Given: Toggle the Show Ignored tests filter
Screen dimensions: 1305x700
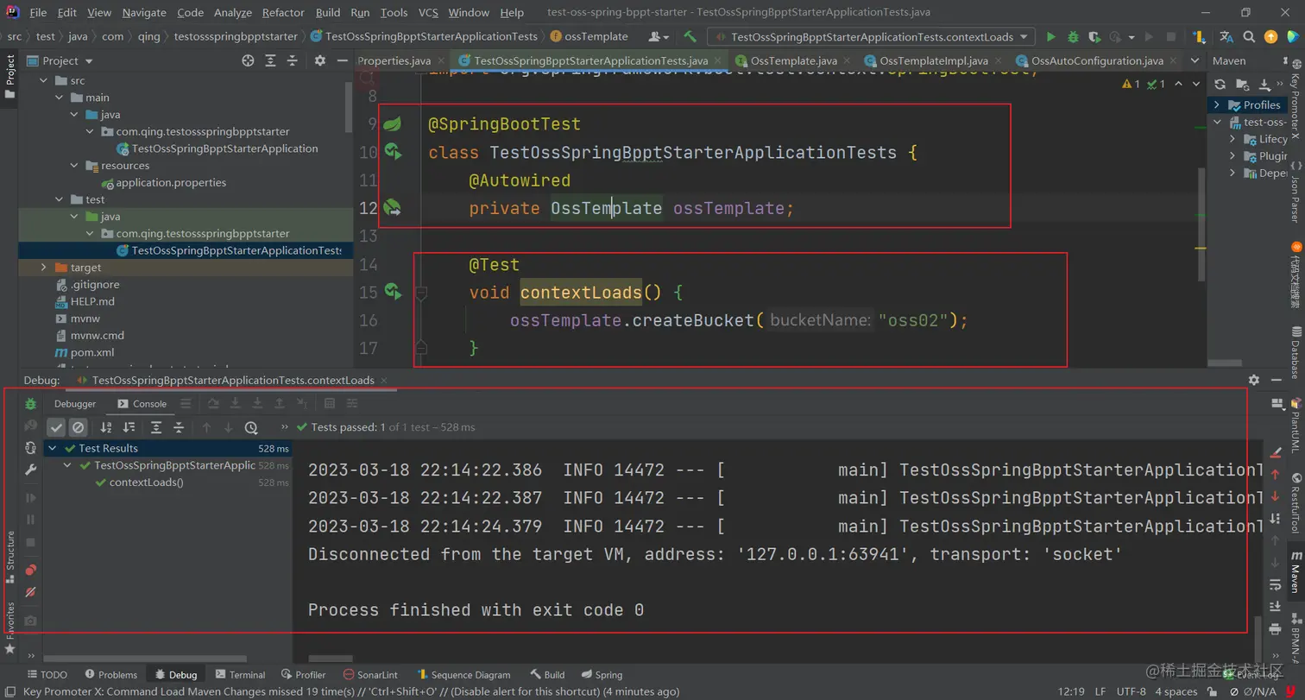Looking at the screenshot, I should [x=78, y=427].
